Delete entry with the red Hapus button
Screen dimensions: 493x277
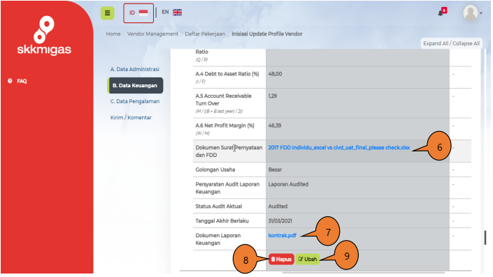(281, 260)
